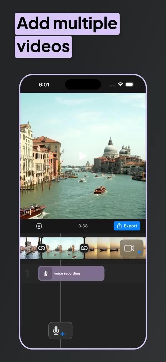
Task: Play the Venice video preview
Action: click(82, 156)
